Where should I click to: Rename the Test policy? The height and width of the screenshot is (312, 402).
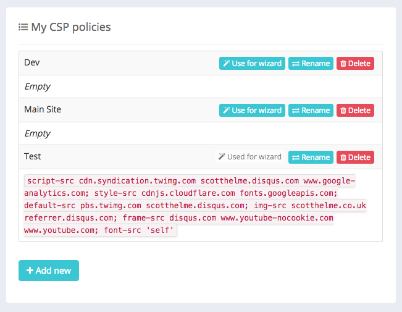[x=311, y=158]
